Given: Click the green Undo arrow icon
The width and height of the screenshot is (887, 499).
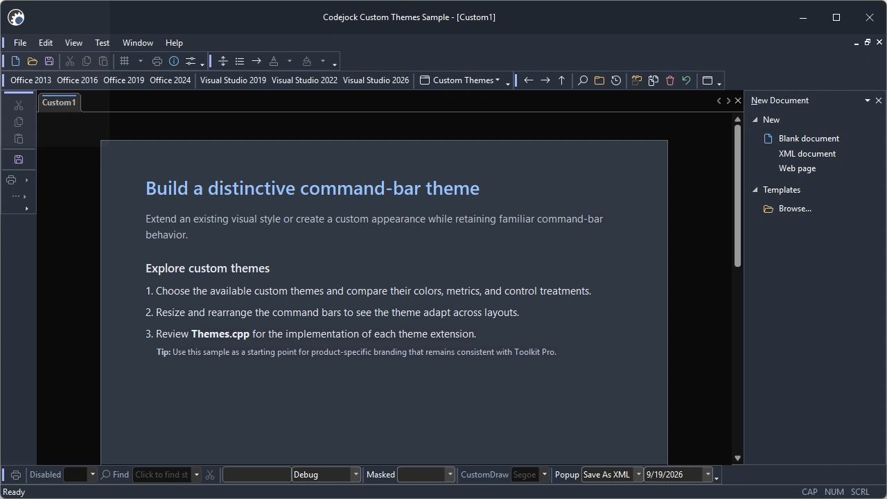Looking at the screenshot, I should [687, 80].
